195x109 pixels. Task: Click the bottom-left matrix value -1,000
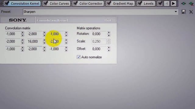click(x=13, y=49)
